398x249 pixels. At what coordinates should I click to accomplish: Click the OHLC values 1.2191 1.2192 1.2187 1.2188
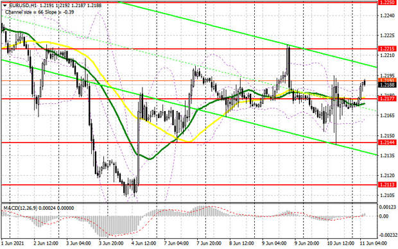pyautogui.click(x=71, y=5)
